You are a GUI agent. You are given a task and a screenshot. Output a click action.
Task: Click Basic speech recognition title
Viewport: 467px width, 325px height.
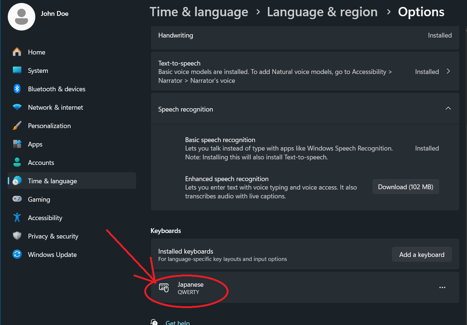pyautogui.click(x=220, y=140)
